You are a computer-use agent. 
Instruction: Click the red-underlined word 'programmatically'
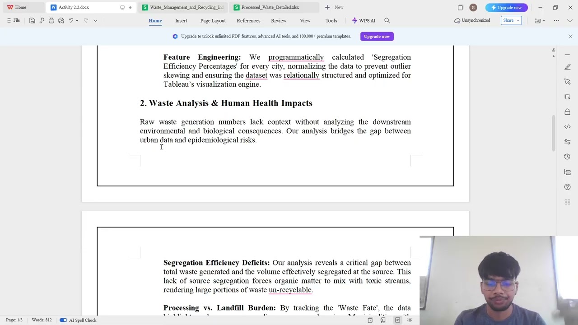pyautogui.click(x=296, y=57)
